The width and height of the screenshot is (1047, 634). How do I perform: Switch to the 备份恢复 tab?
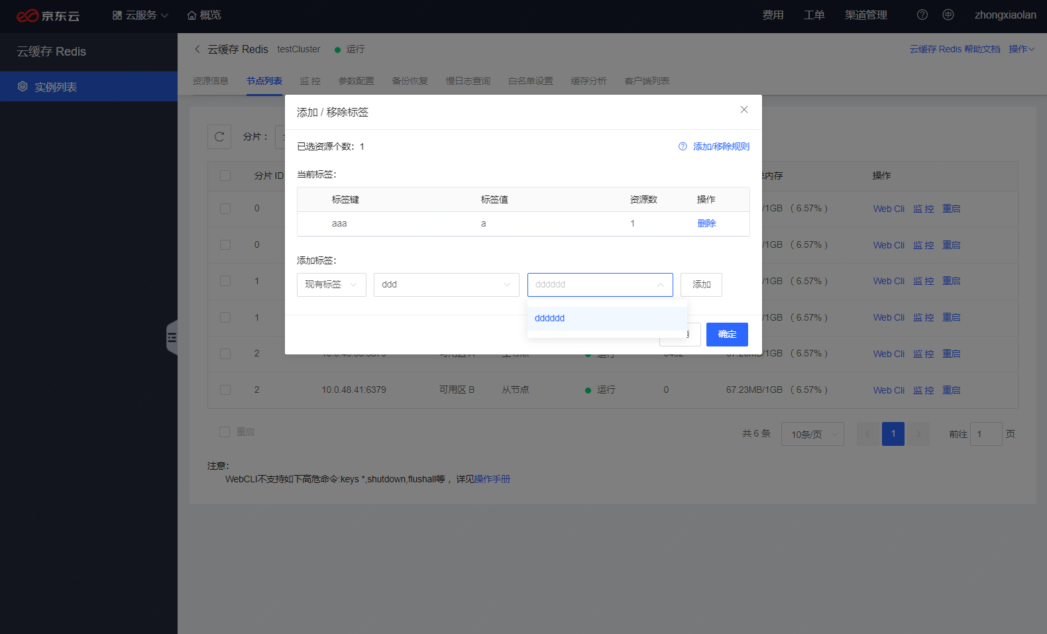(410, 81)
